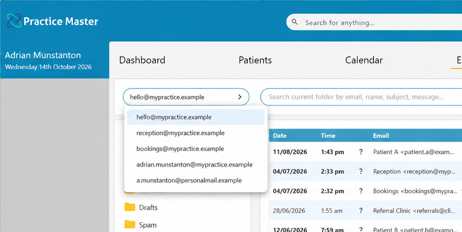Click the date Wednesday 14th October 2026
The width and height of the screenshot is (462, 232).
48,67
